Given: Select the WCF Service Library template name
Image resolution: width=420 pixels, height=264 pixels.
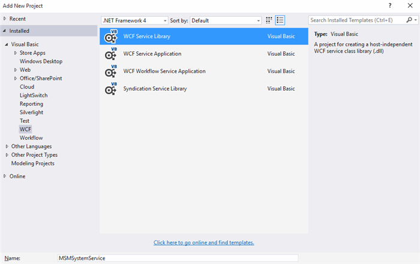Looking at the screenshot, I should [147, 37].
